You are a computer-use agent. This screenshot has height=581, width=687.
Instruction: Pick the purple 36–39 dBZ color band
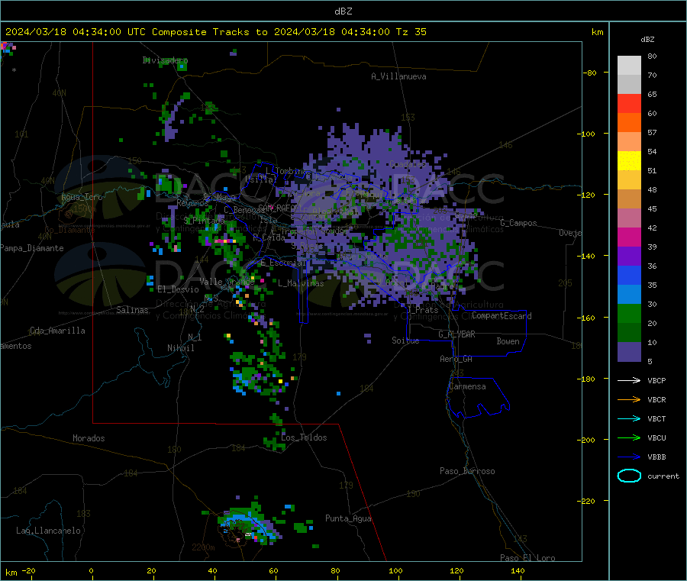coord(629,257)
